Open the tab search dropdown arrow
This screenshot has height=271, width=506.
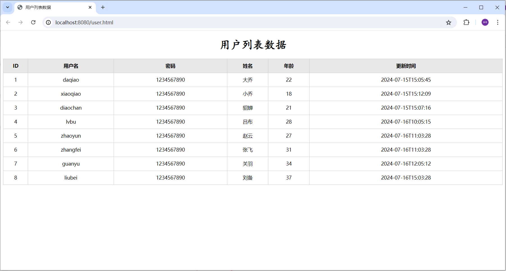pos(8,7)
